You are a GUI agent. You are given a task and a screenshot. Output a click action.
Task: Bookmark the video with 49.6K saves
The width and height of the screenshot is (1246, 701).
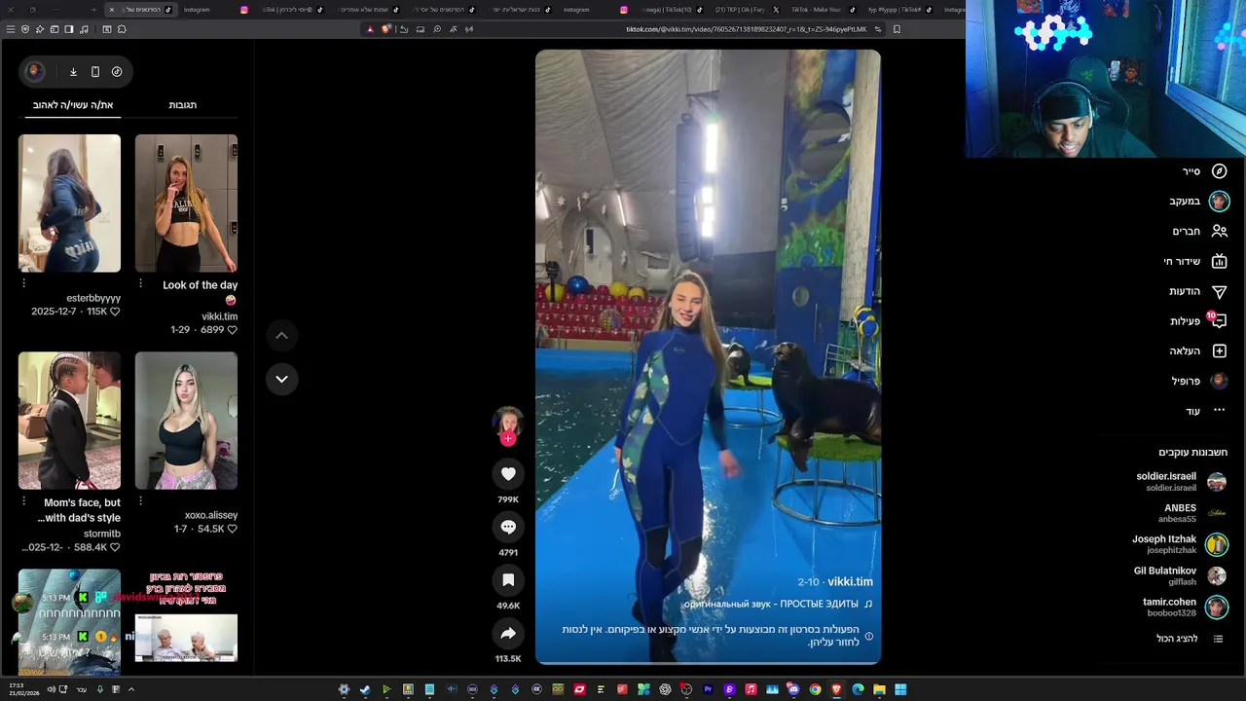point(508,580)
